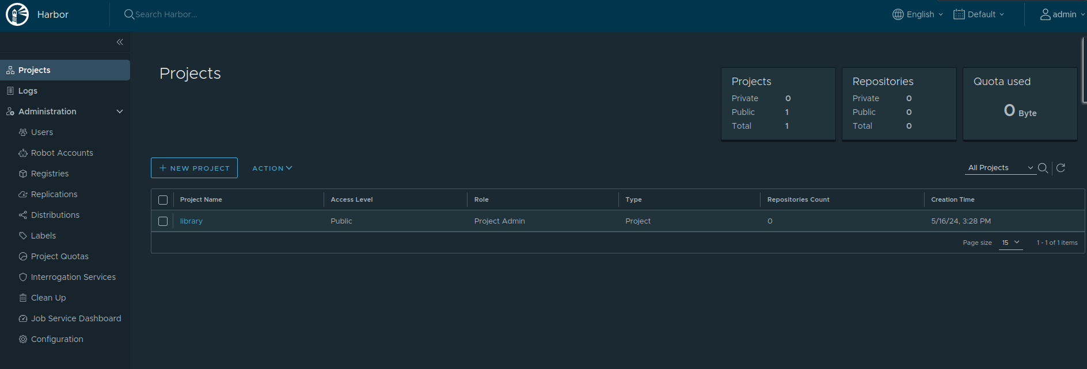
Task: Open the admin account dropdown
Action: (1062, 14)
